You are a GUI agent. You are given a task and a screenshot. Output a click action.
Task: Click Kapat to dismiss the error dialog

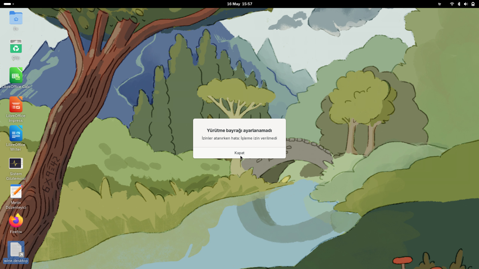click(x=239, y=153)
